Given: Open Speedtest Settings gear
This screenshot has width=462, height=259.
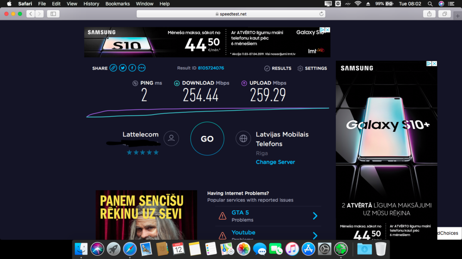Looking at the screenshot, I should 312,68.
